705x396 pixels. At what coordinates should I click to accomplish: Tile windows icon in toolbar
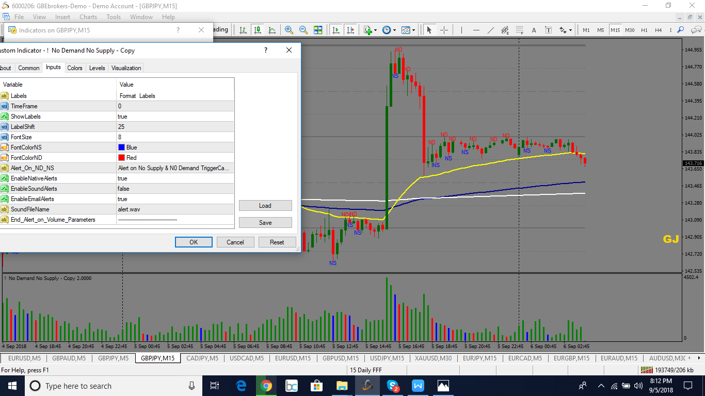point(318,30)
